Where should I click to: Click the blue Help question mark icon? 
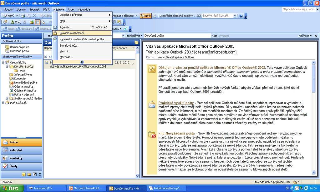[x=241, y=16]
